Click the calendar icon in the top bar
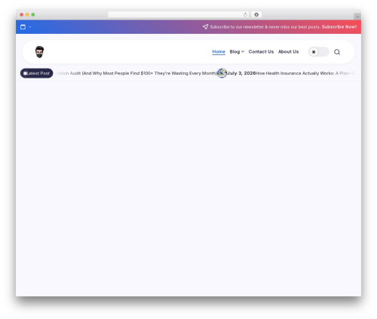377x319 pixels. tap(23, 27)
